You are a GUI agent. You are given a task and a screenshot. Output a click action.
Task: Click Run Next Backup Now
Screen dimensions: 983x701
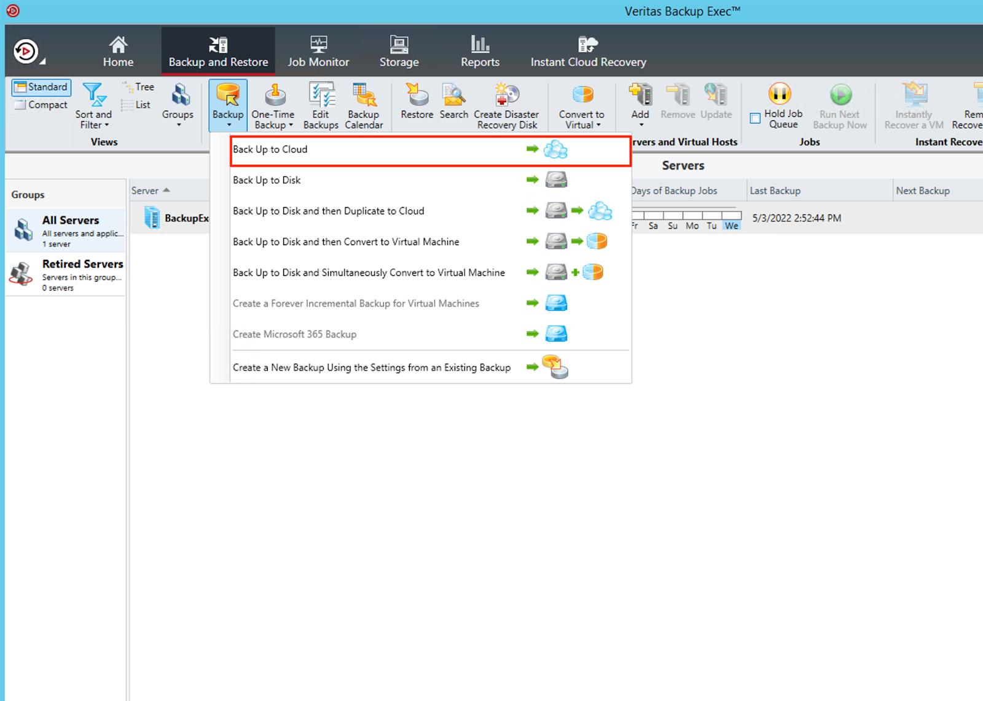(x=840, y=106)
